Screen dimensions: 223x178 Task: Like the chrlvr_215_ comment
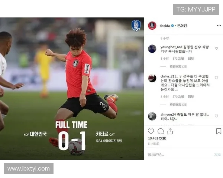tap(216, 78)
